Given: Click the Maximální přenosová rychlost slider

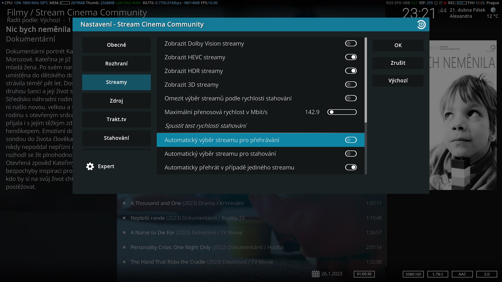Looking at the screenshot, I should point(342,112).
